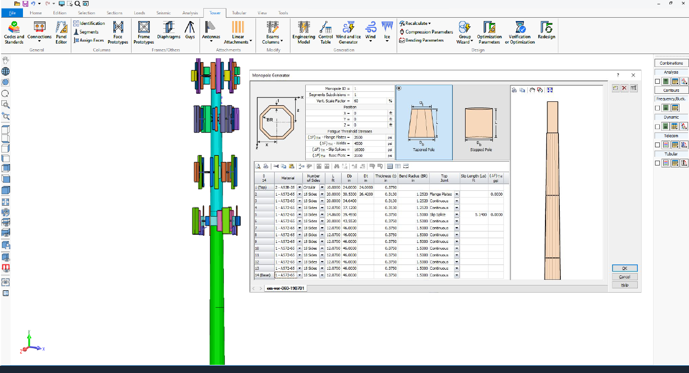Select the Engineering Model generation tool
The height and width of the screenshot is (373, 689).
coord(303,32)
